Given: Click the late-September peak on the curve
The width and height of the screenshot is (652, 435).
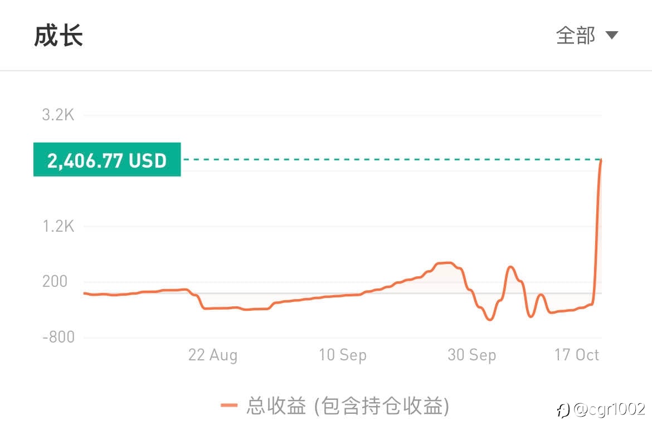Looking at the screenshot, I should pyautogui.click(x=446, y=262).
